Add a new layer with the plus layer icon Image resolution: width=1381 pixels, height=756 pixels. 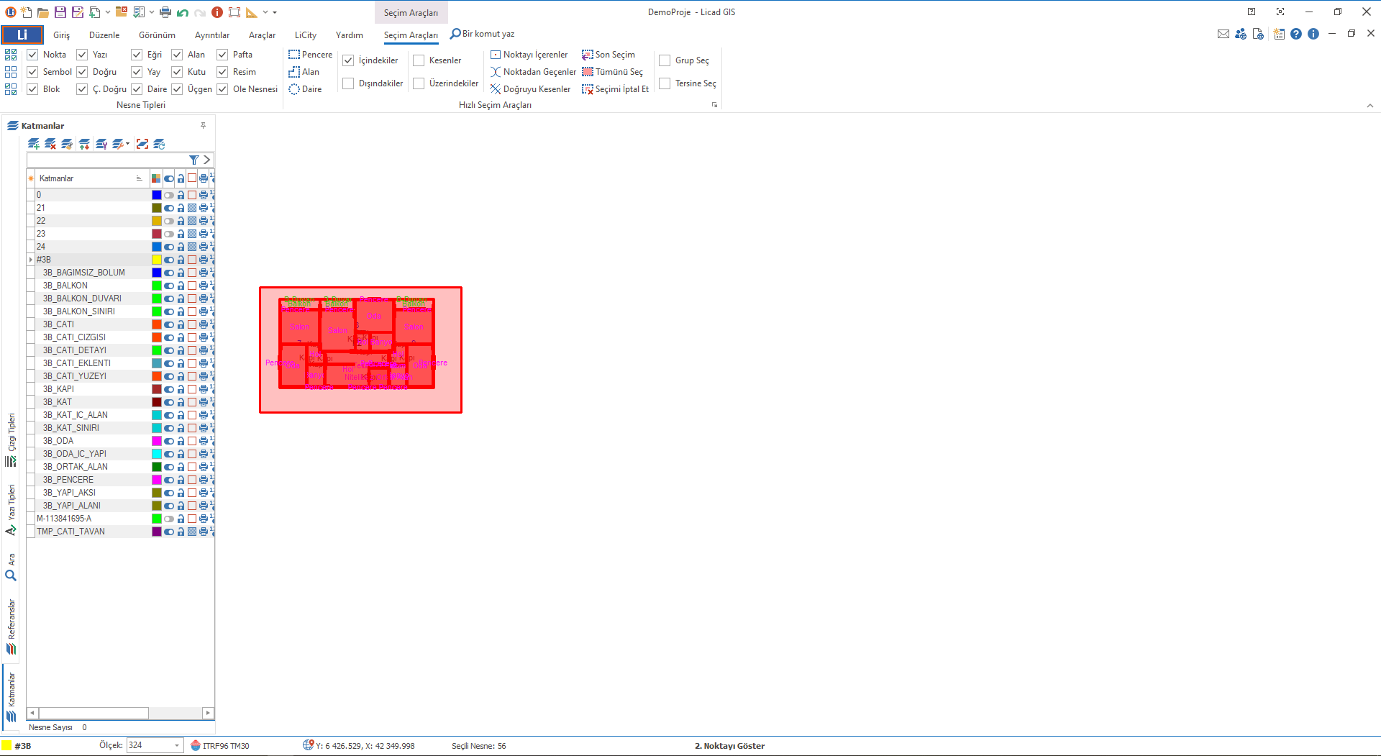pyautogui.click(x=34, y=144)
